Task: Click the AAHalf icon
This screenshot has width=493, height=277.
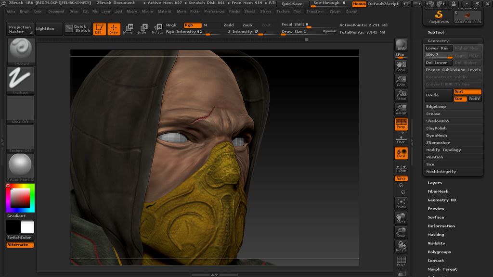Action: (x=401, y=110)
